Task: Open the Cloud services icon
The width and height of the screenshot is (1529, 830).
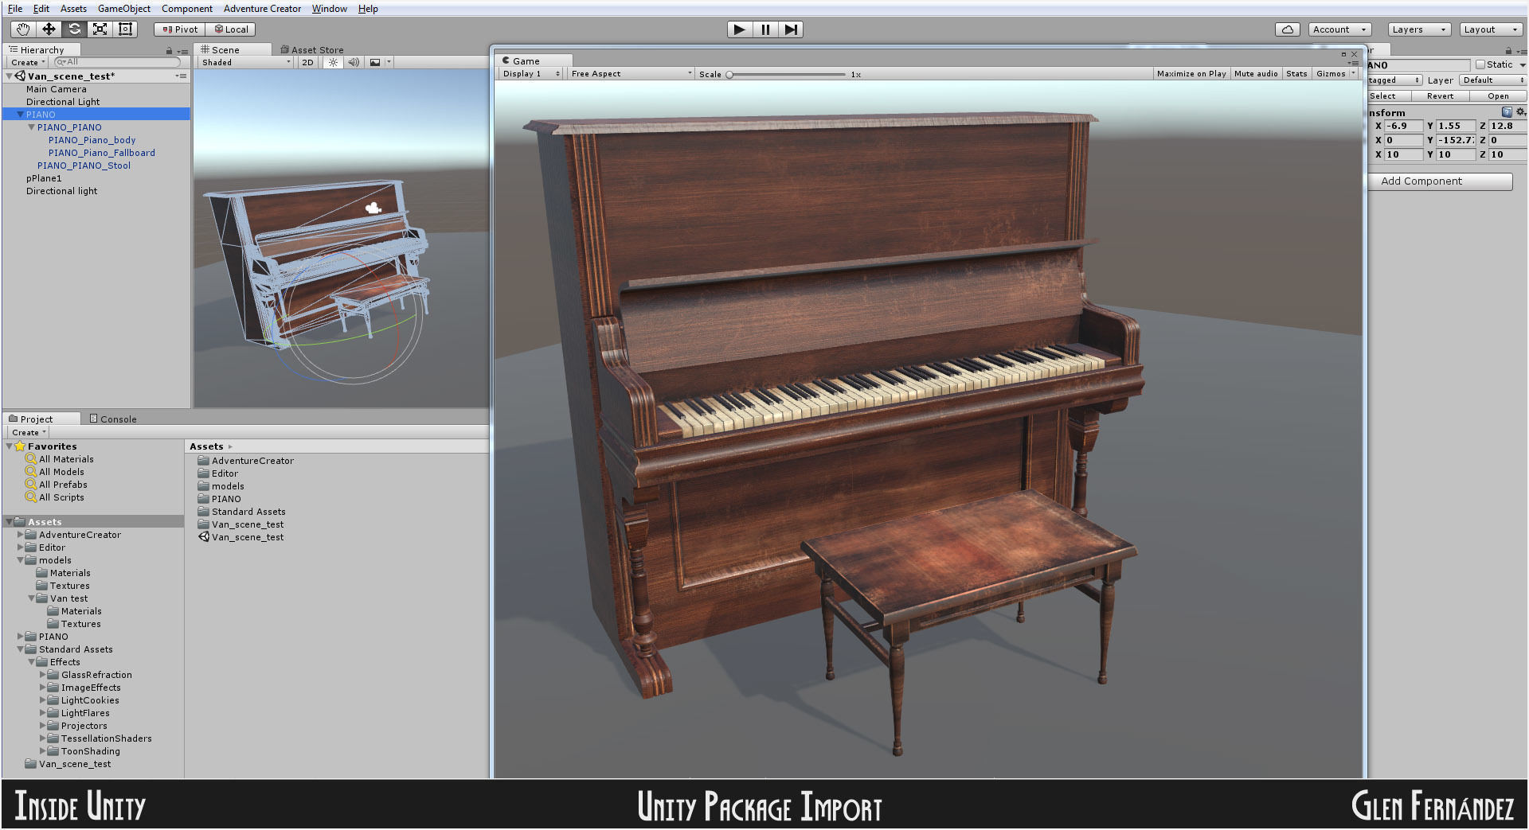Action: click(x=1288, y=29)
